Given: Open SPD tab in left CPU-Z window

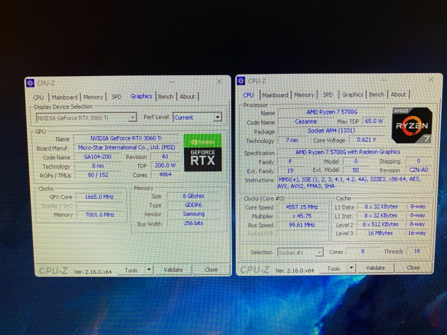Looking at the screenshot, I should point(116,97).
